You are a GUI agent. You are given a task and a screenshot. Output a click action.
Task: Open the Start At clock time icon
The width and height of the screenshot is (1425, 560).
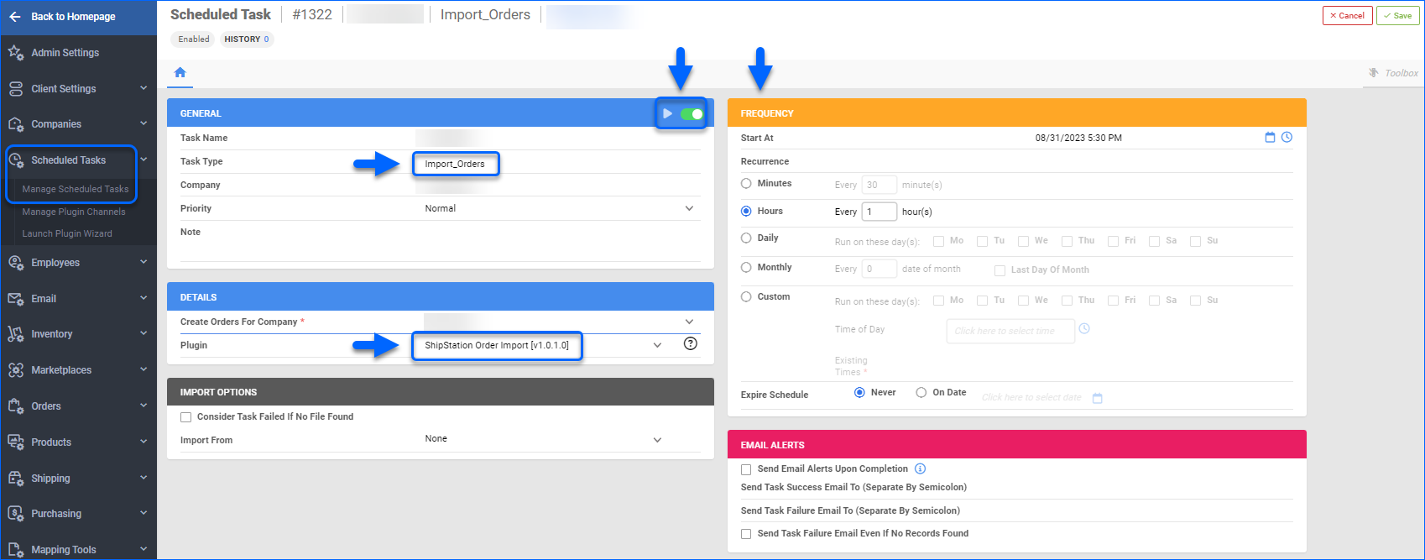tap(1287, 138)
